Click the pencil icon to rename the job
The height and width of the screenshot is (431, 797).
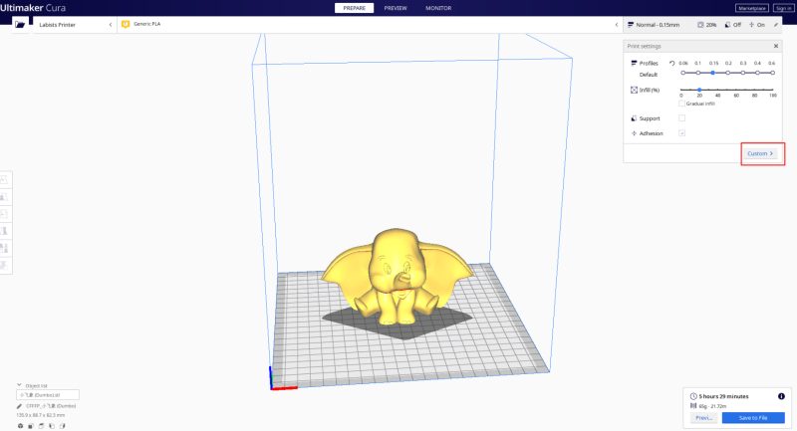[x=19, y=406]
